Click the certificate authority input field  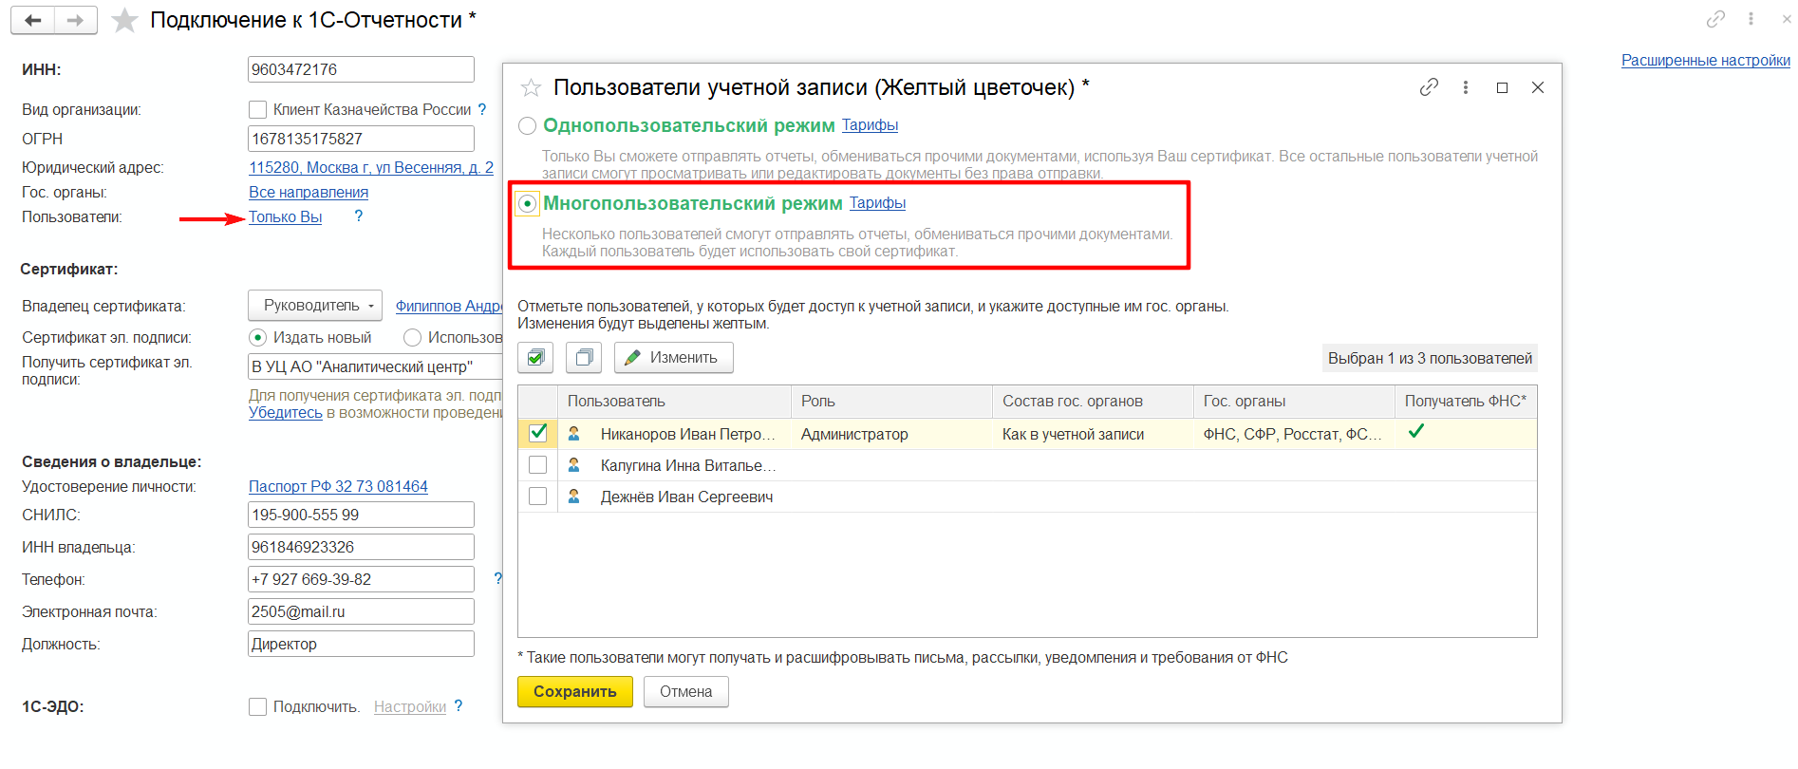pos(375,366)
